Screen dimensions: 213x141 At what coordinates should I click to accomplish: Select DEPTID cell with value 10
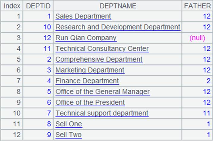(38, 27)
